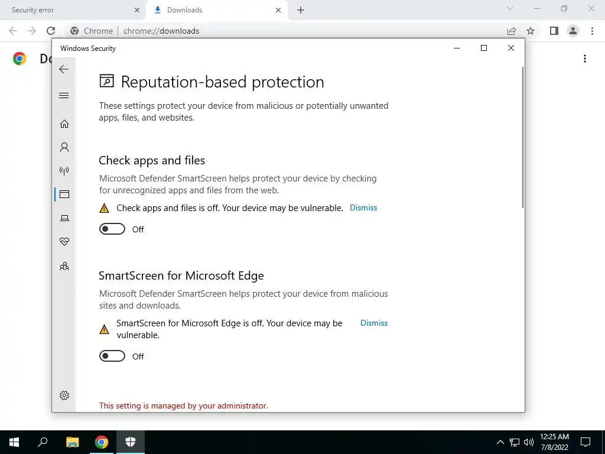This screenshot has height=454, width=605.
Task: Minimize the Windows Security window
Action: tap(457, 48)
